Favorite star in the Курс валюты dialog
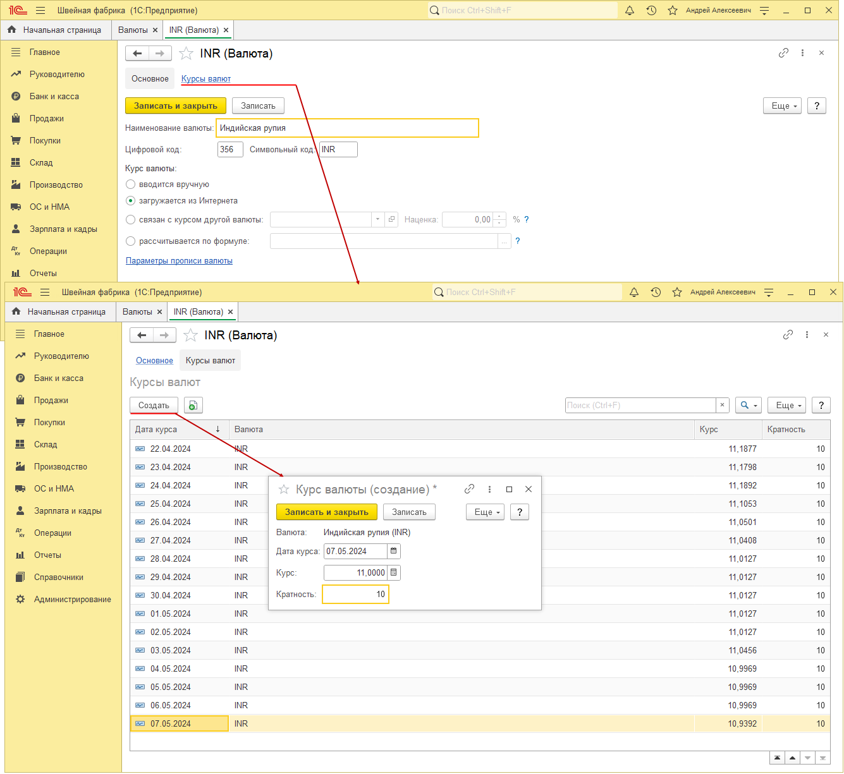This screenshot has height=774, width=844. click(284, 490)
